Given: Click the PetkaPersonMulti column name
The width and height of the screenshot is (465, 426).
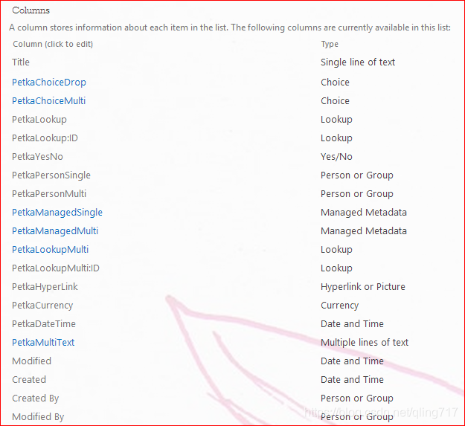Looking at the screenshot, I should (x=49, y=194).
